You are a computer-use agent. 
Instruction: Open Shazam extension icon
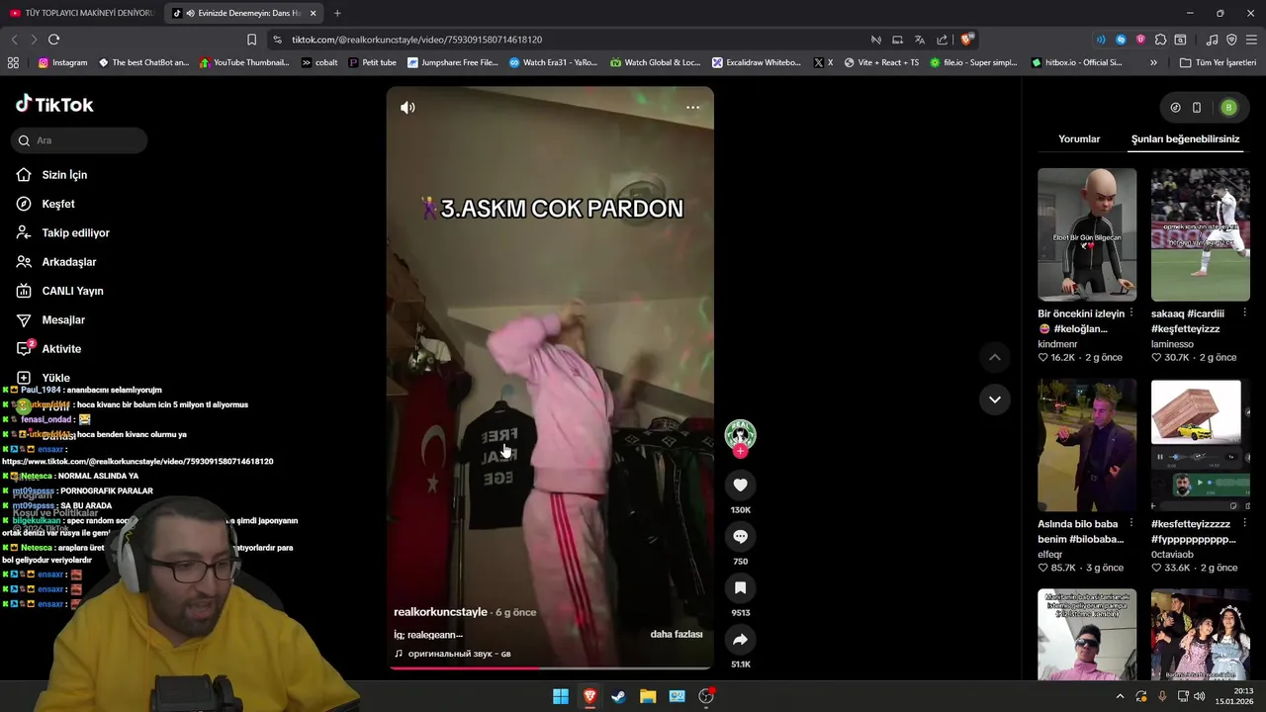click(1121, 40)
